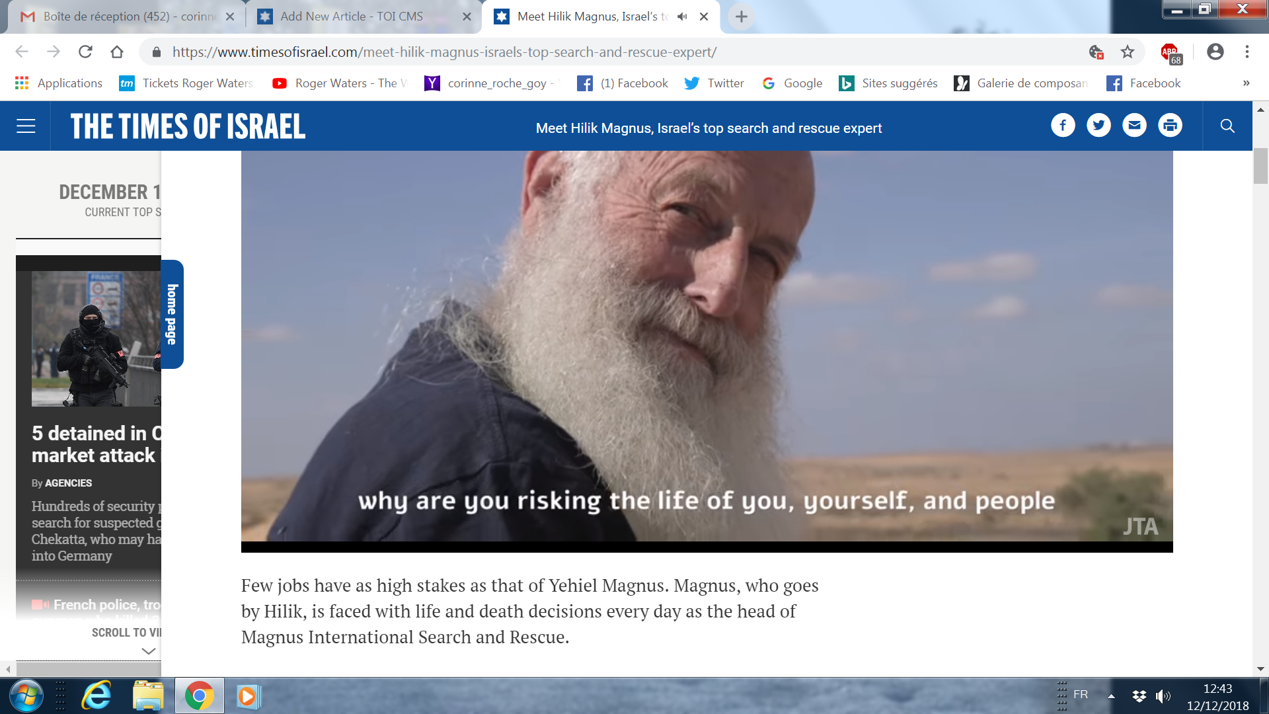Viewport: 1269px width, 714px height.
Task: Share the article on Facebook
Action: click(x=1063, y=125)
